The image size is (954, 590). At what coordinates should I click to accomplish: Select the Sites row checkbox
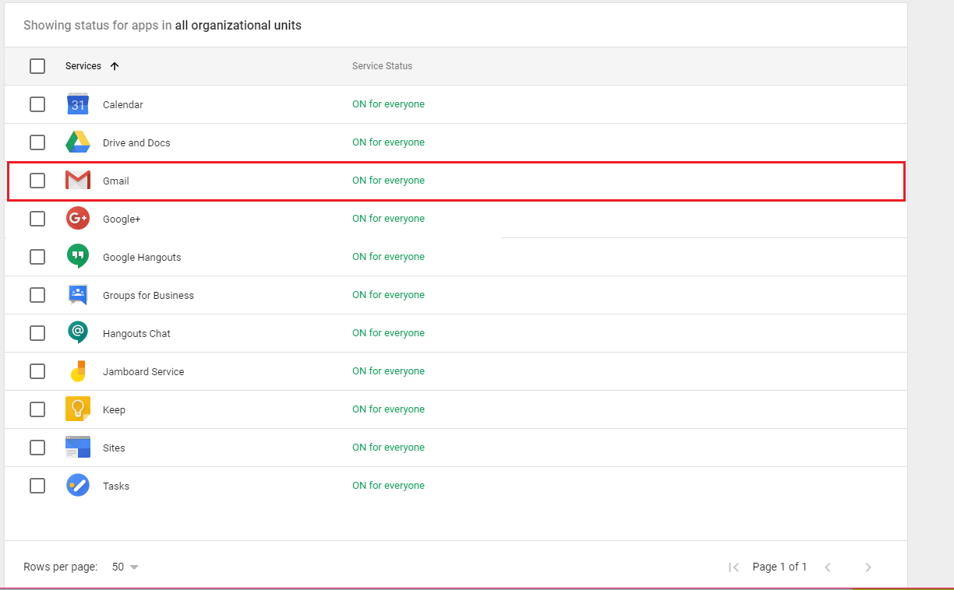coord(37,448)
